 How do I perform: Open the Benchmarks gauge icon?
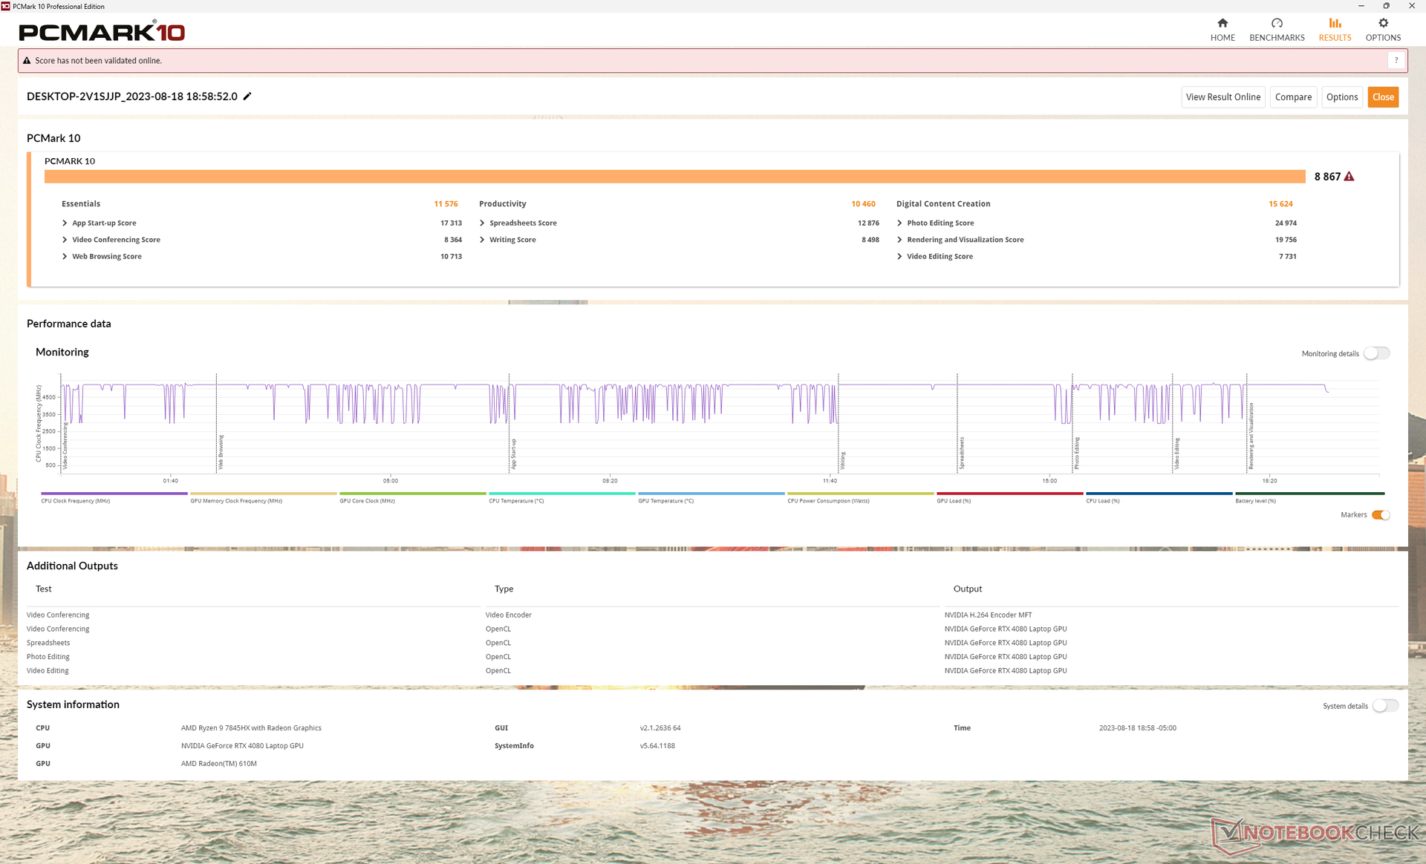(x=1277, y=23)
